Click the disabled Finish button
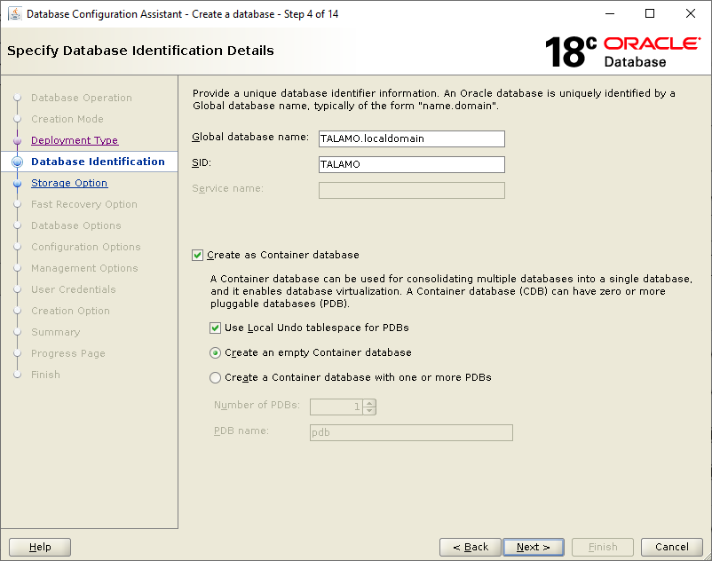 point(603,547)
